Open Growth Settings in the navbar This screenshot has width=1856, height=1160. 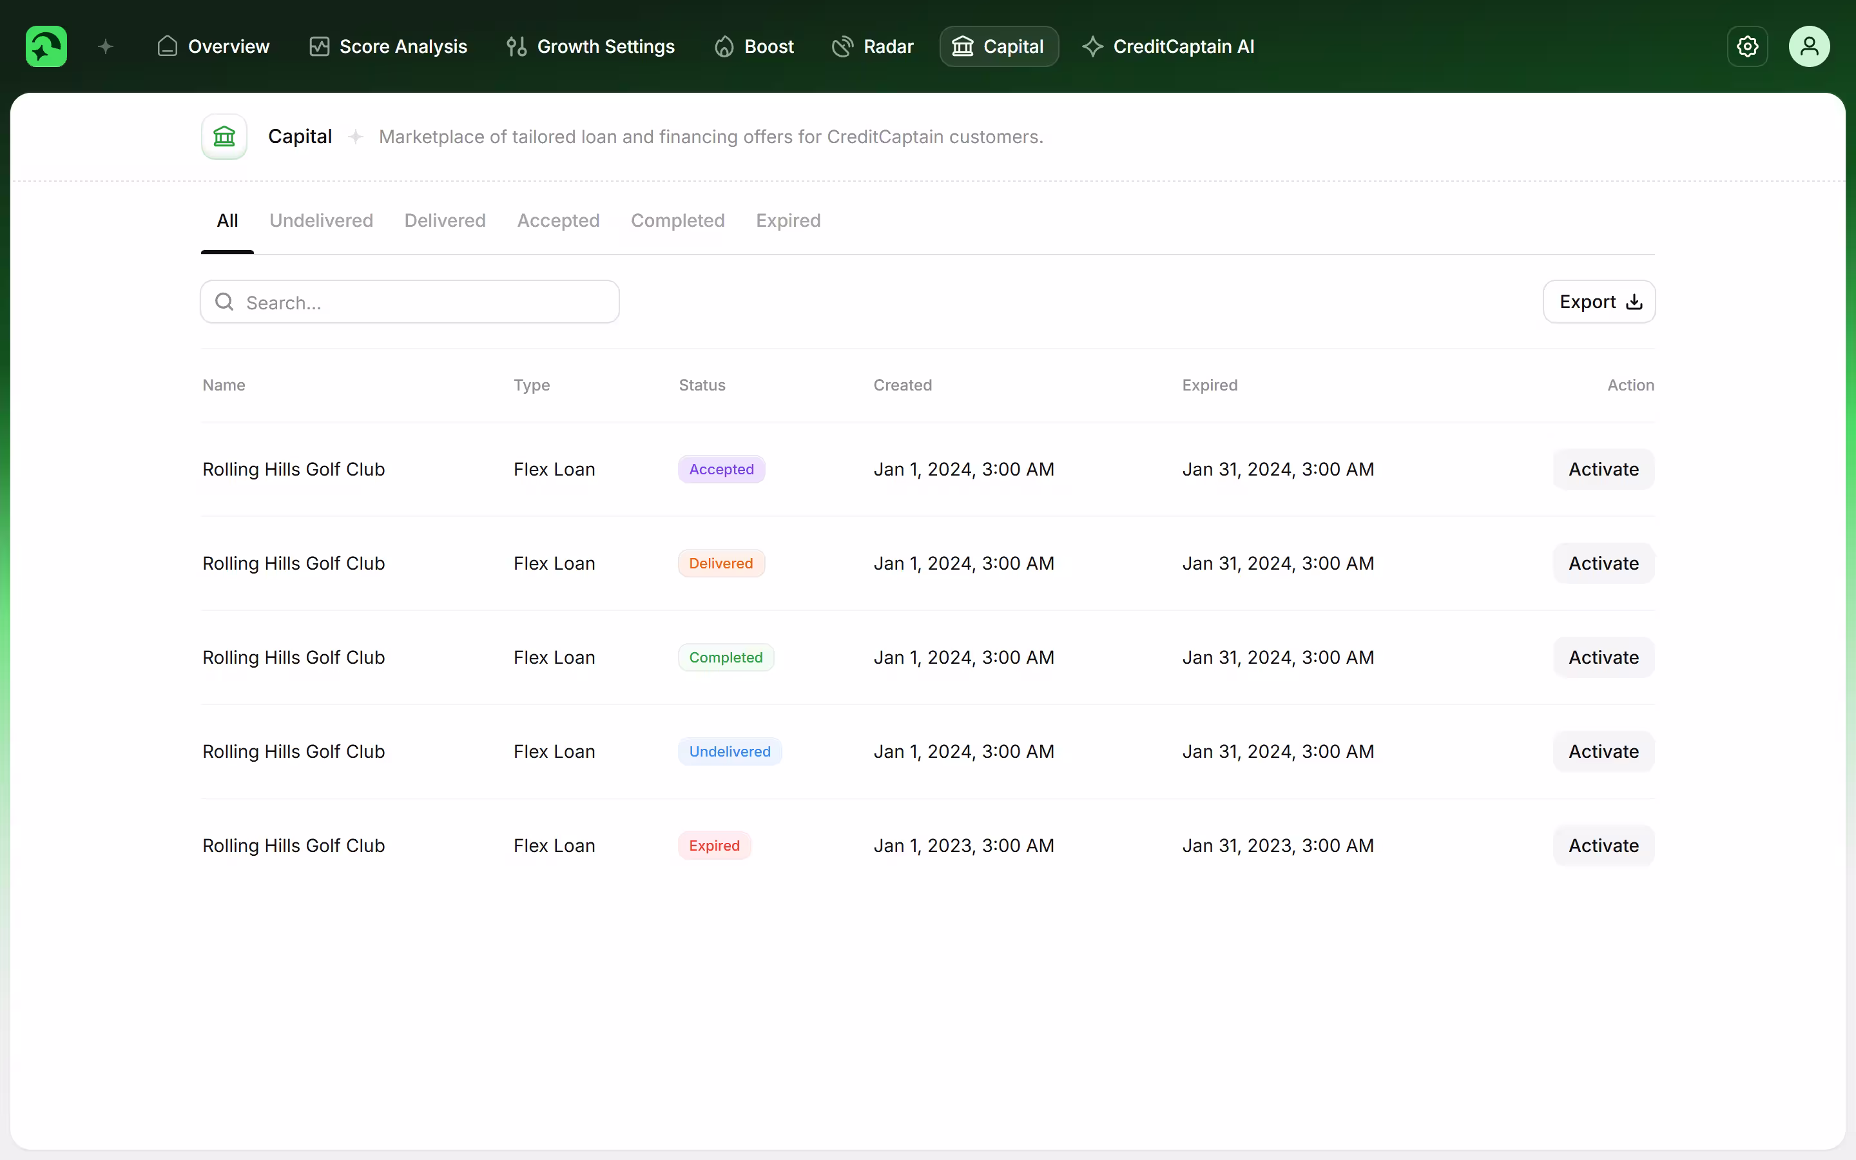[590, 47]
